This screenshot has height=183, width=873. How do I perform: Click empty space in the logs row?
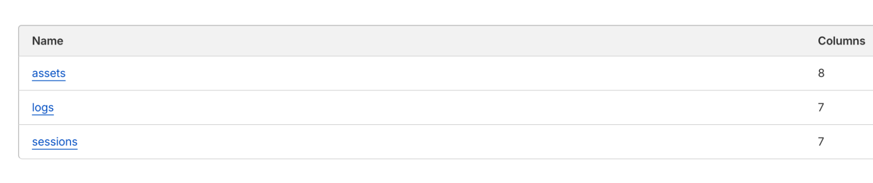pyautogui.click(x=437, y=108)
